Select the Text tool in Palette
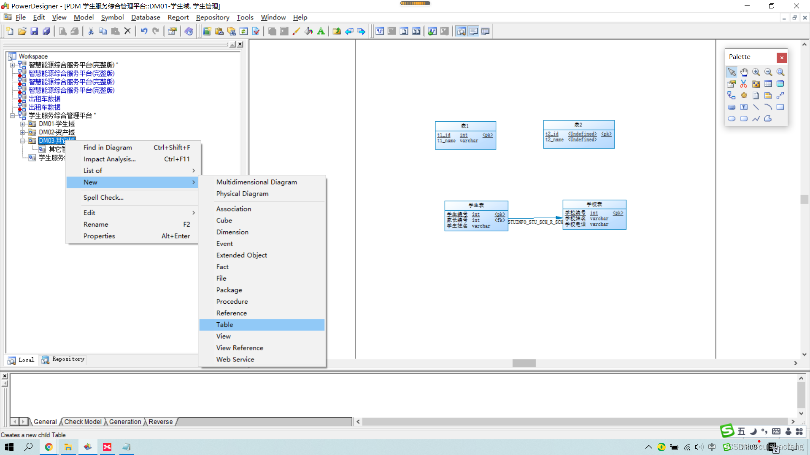Image resolution: width=810 pixels, height=455 pixels. [744, 107]
